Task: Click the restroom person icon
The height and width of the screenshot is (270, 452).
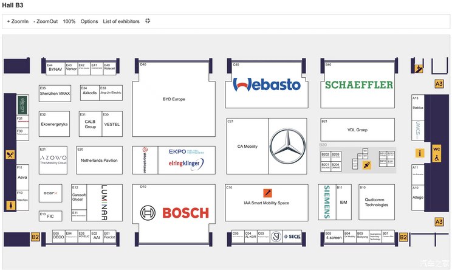Action: 10,206
